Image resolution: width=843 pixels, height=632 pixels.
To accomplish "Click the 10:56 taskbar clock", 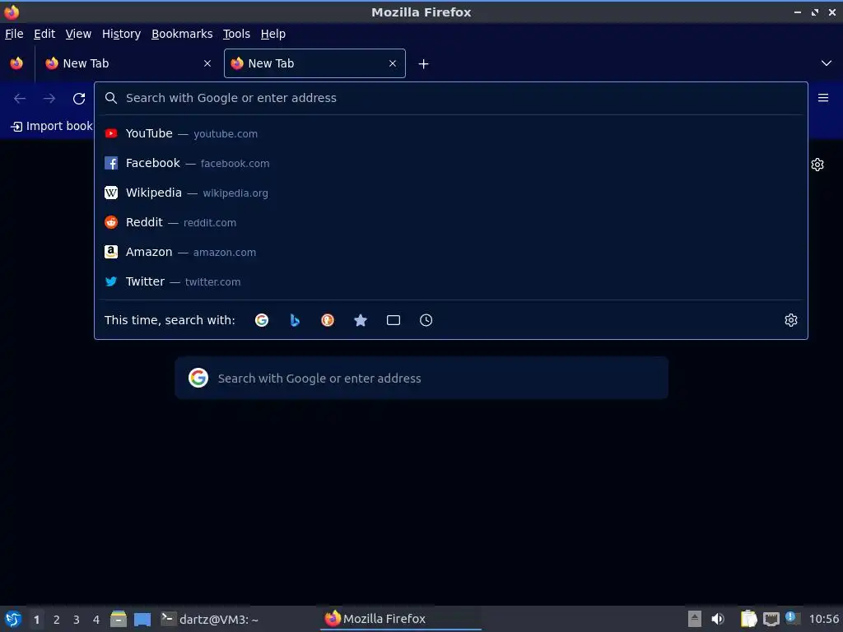I will tap(823, 619).
